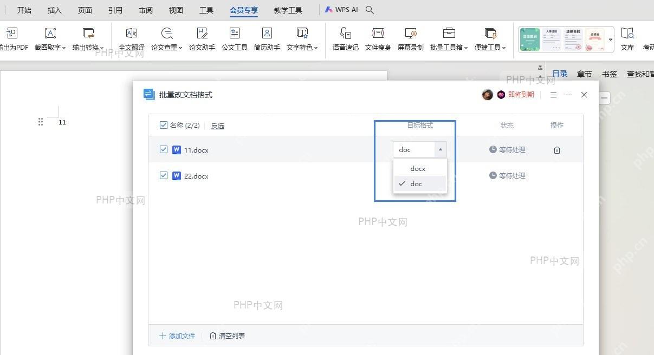The width and height of the screenshot is (654, 355).
Task: Close the batch format dialog
Action: pyautogui.click(x=584, y=95)
